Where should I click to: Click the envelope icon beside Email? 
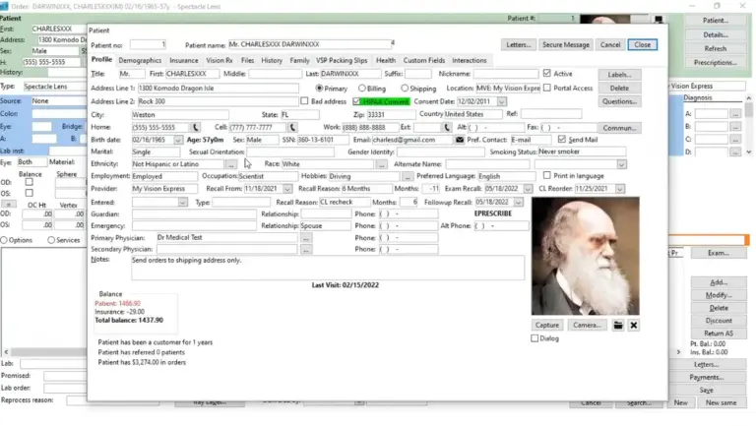coord(460,140)
